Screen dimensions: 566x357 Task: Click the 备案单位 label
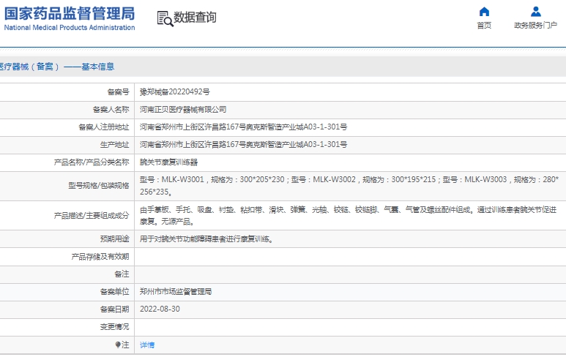pyautogui.click(x=114, y=292)
